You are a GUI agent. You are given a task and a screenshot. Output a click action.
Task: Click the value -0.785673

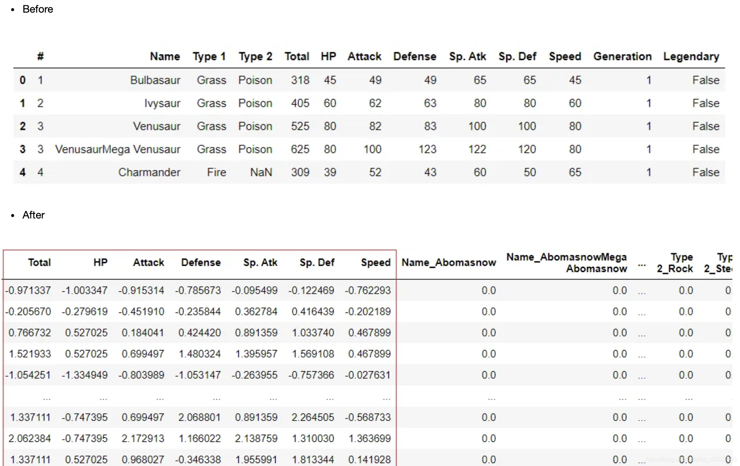point(198,290)
